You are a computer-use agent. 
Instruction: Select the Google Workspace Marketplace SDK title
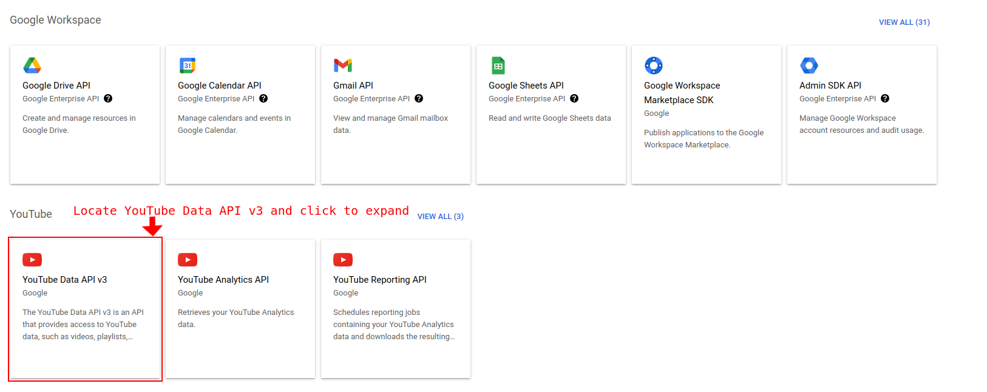(682, 93)
